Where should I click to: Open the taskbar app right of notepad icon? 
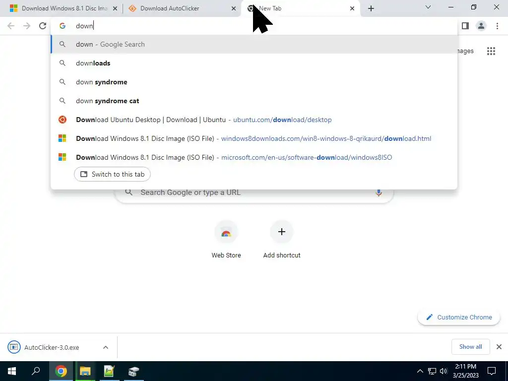click(133, 371)
